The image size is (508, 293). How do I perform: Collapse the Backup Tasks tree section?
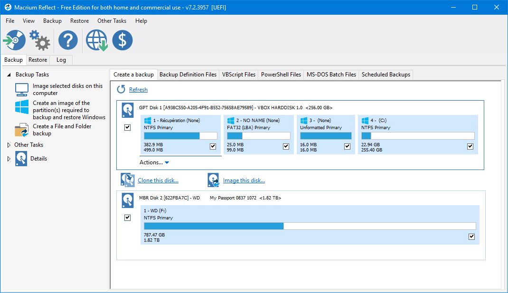(x=9, y=75)
